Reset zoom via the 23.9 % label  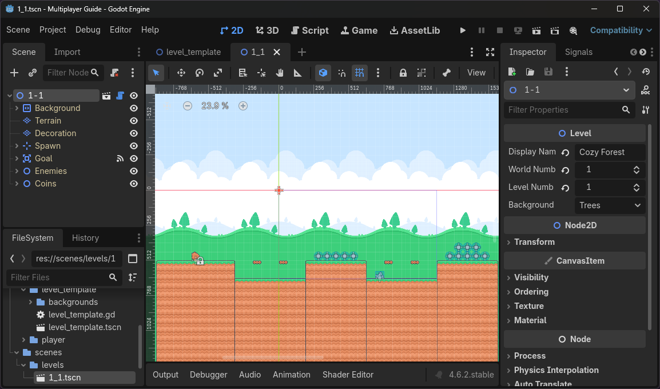click(x=215, y=106)
